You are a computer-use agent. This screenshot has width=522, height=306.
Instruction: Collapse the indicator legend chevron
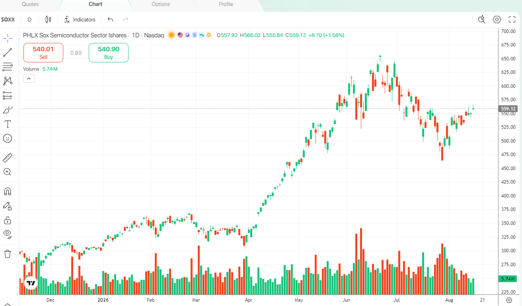click(29, 79)
